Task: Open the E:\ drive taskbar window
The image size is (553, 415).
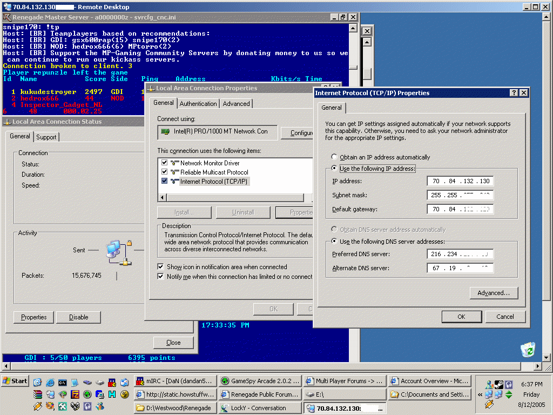Action: pyautogui.click(x=343, y=394)
